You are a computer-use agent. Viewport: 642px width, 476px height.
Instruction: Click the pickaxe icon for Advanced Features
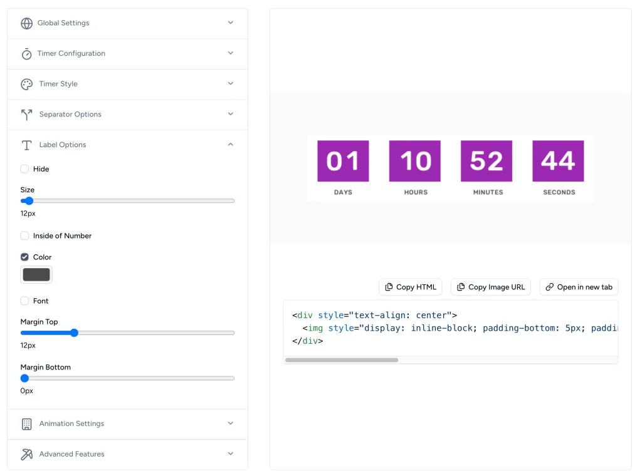(x=26, y=455)
